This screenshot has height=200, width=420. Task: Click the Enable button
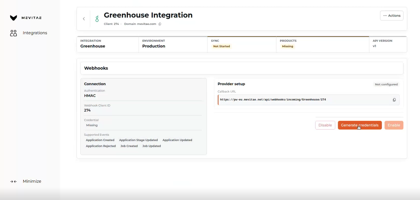(x=394, y=125)
